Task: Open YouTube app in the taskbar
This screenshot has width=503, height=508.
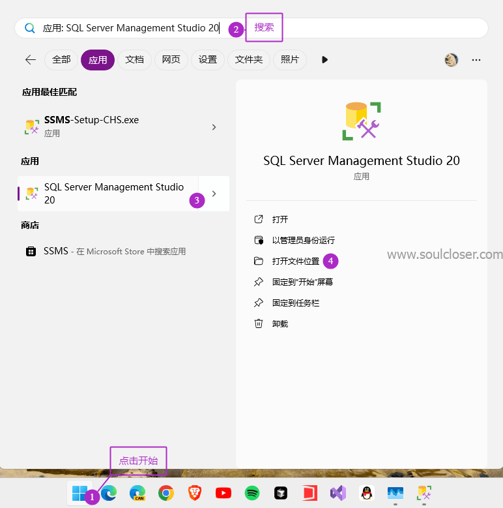Action: (223, 493)
